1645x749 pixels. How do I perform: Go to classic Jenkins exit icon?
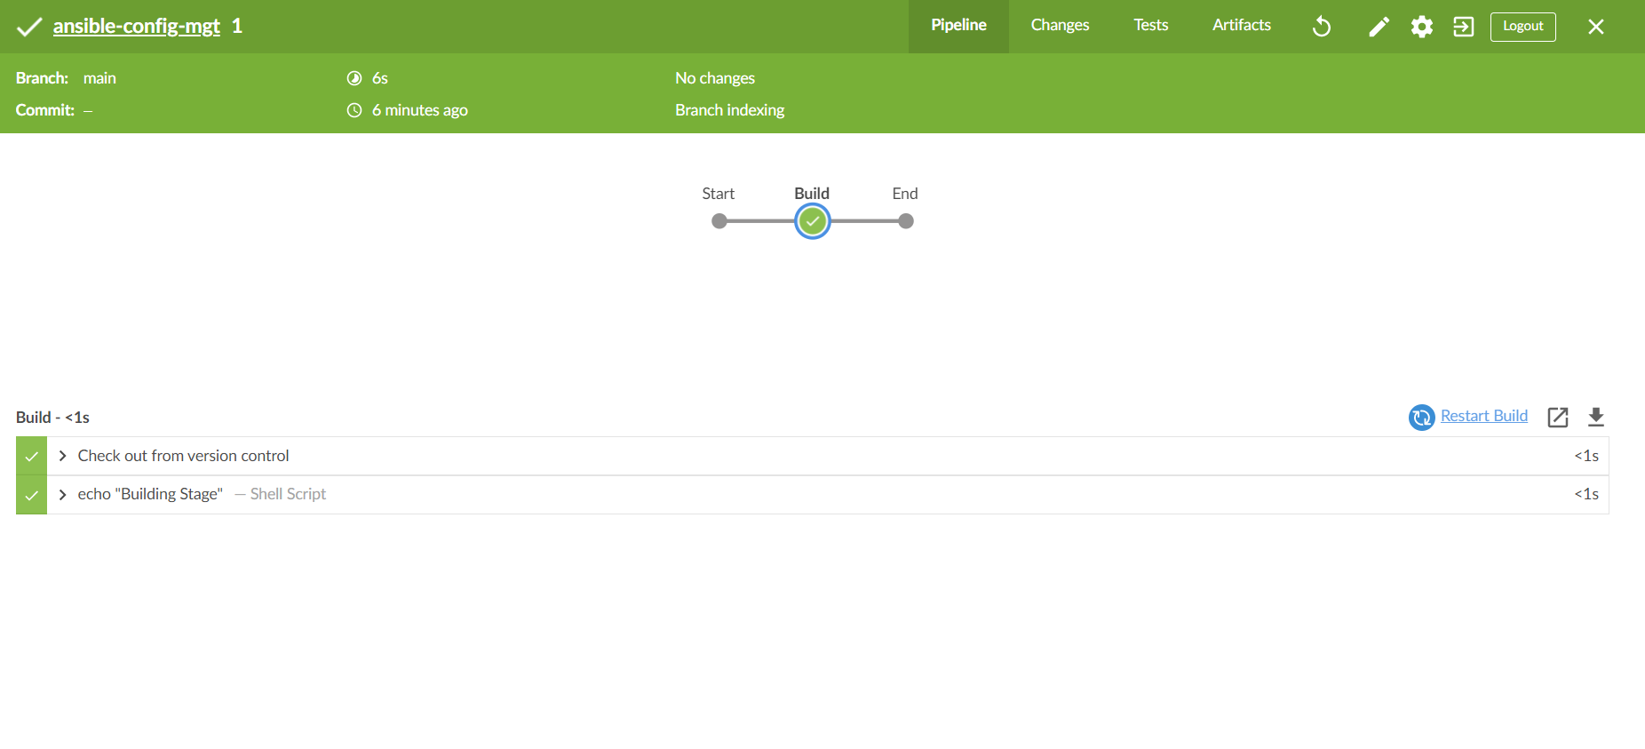point(1464,27)
